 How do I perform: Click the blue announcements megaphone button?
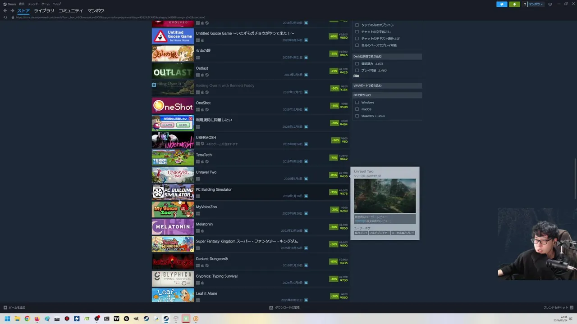pos(502,4)
